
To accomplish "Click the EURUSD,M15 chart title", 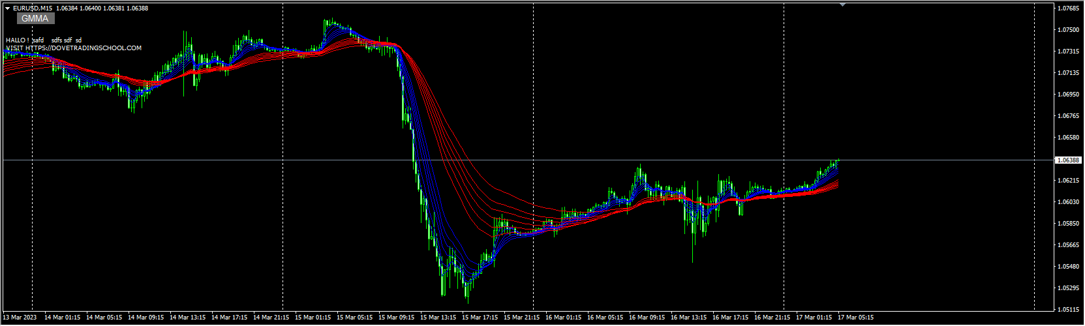I will (33, 8).
